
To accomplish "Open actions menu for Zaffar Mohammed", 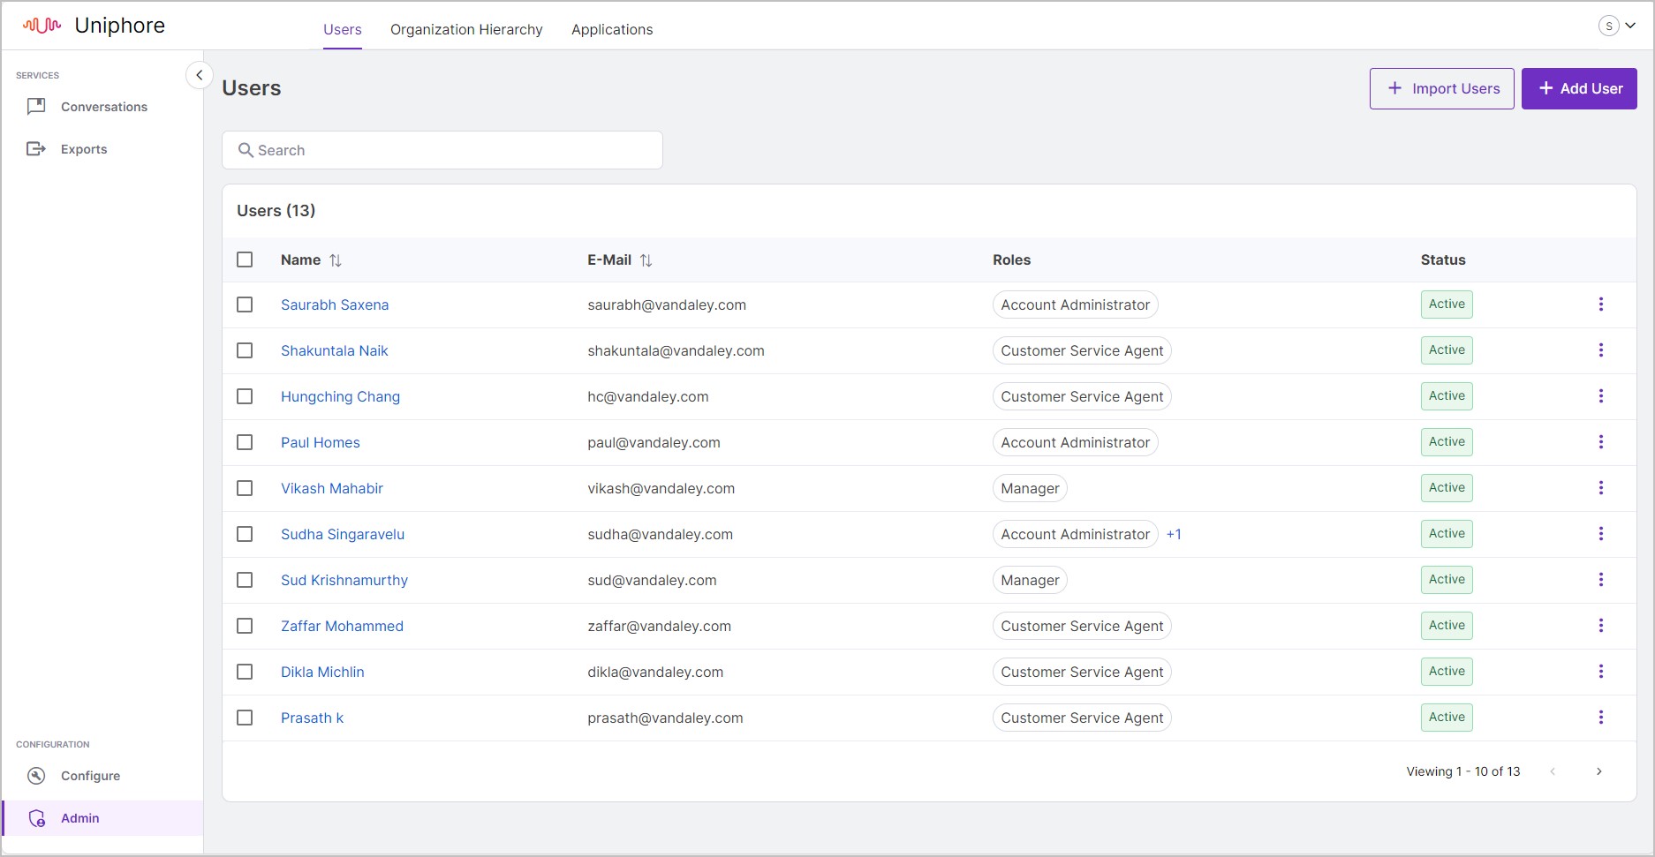I will tap(1600, 626).
